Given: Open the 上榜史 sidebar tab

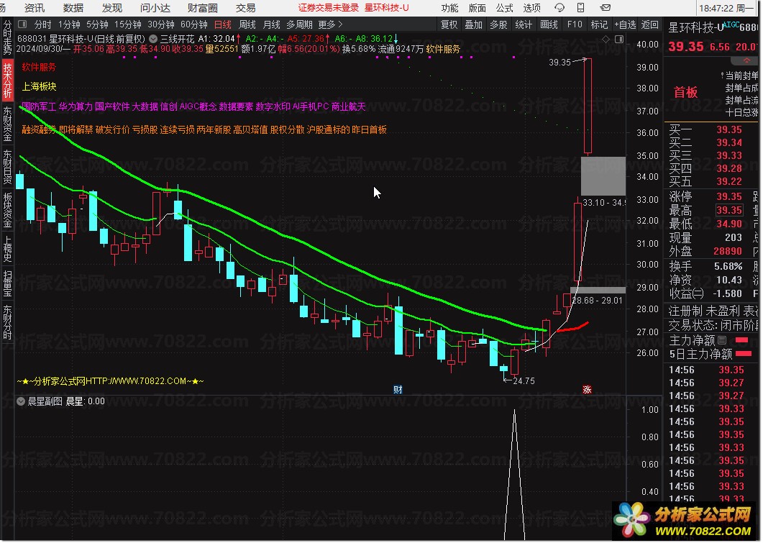Looking at the screenshot, I should (7, 249).
